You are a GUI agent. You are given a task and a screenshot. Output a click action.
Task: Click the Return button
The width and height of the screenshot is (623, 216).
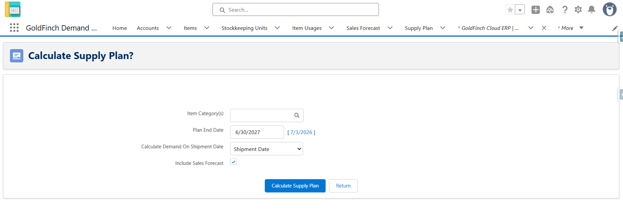(x=343, y=186)
